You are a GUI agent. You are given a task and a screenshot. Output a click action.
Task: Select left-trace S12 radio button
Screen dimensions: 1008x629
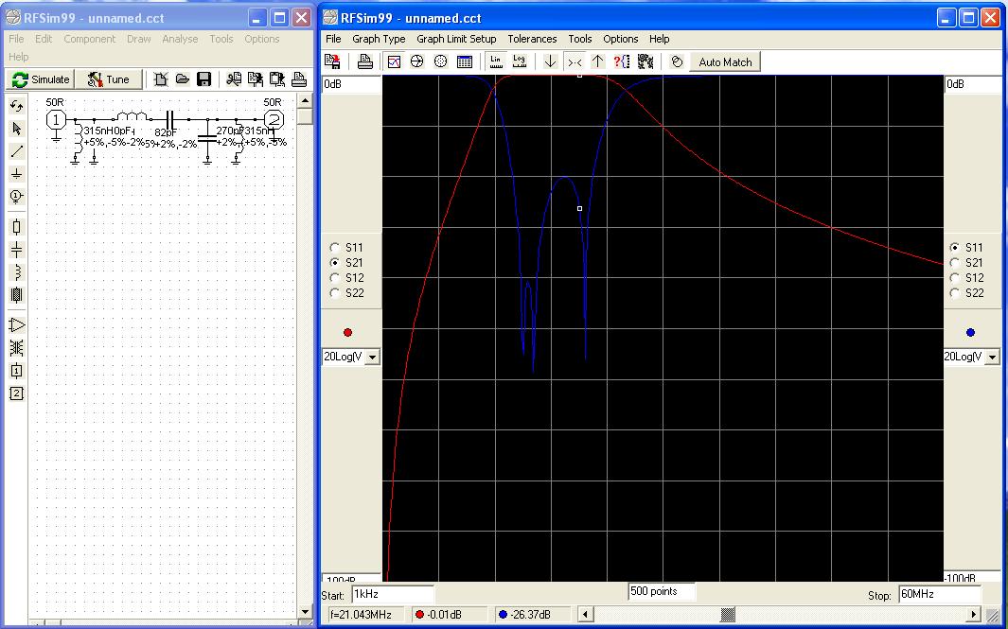(x=334, y=278)
